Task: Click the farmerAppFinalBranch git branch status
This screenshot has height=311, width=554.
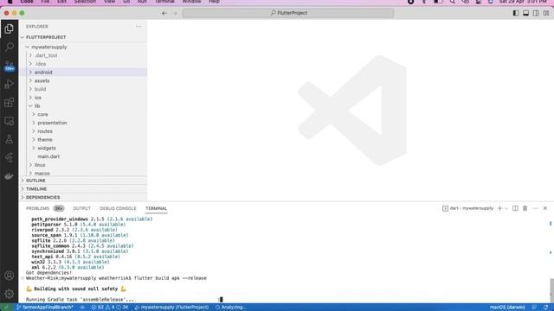Action: (x=44, y=308)
